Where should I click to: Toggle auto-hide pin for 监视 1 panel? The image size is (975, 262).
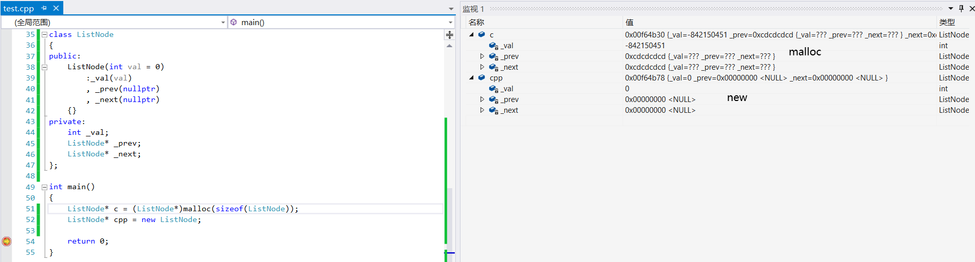[961, 8]
